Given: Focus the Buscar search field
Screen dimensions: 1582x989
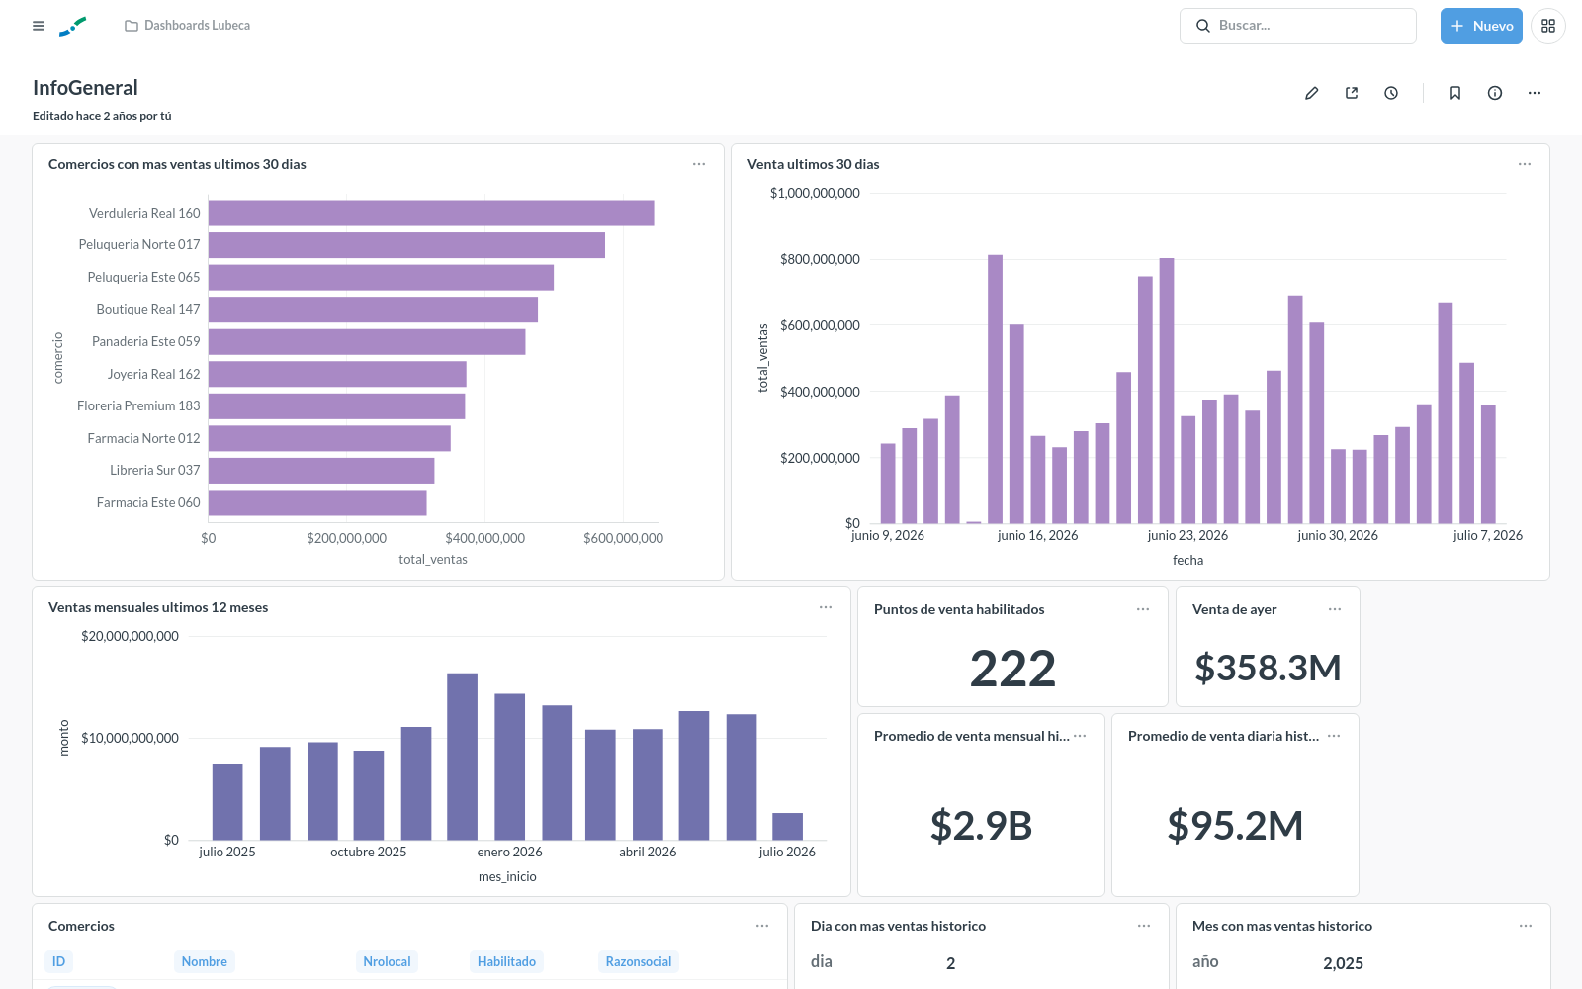Looking at the screenshot, I should tap(1297, 26).
